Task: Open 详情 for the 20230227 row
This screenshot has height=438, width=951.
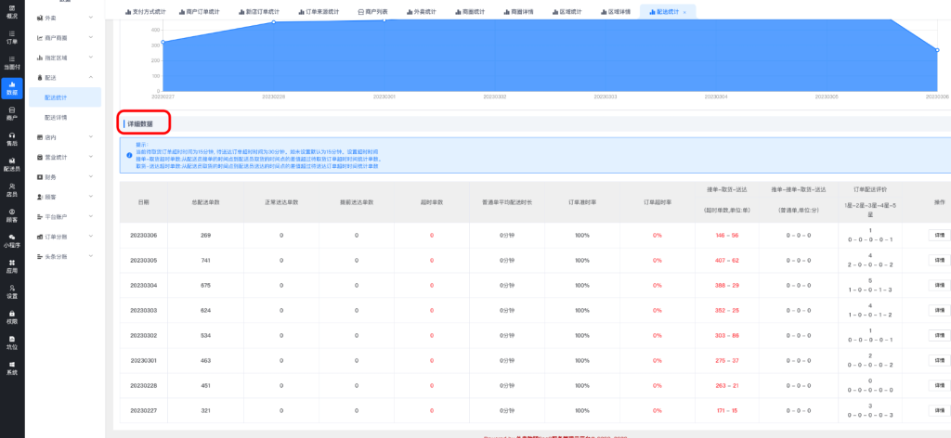Action: 937,409
